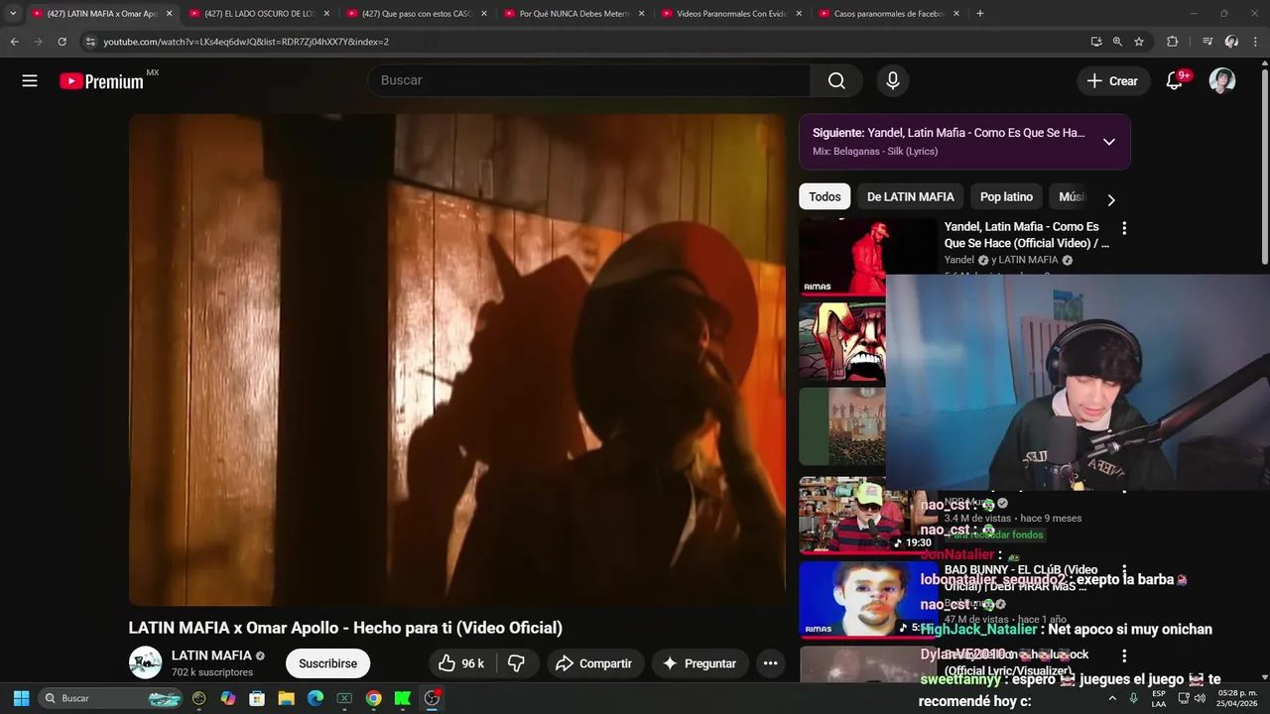Click the Crear button
Image resolution: width=1270 pixels, height=714 pixels.
[x=1113, y=81]
